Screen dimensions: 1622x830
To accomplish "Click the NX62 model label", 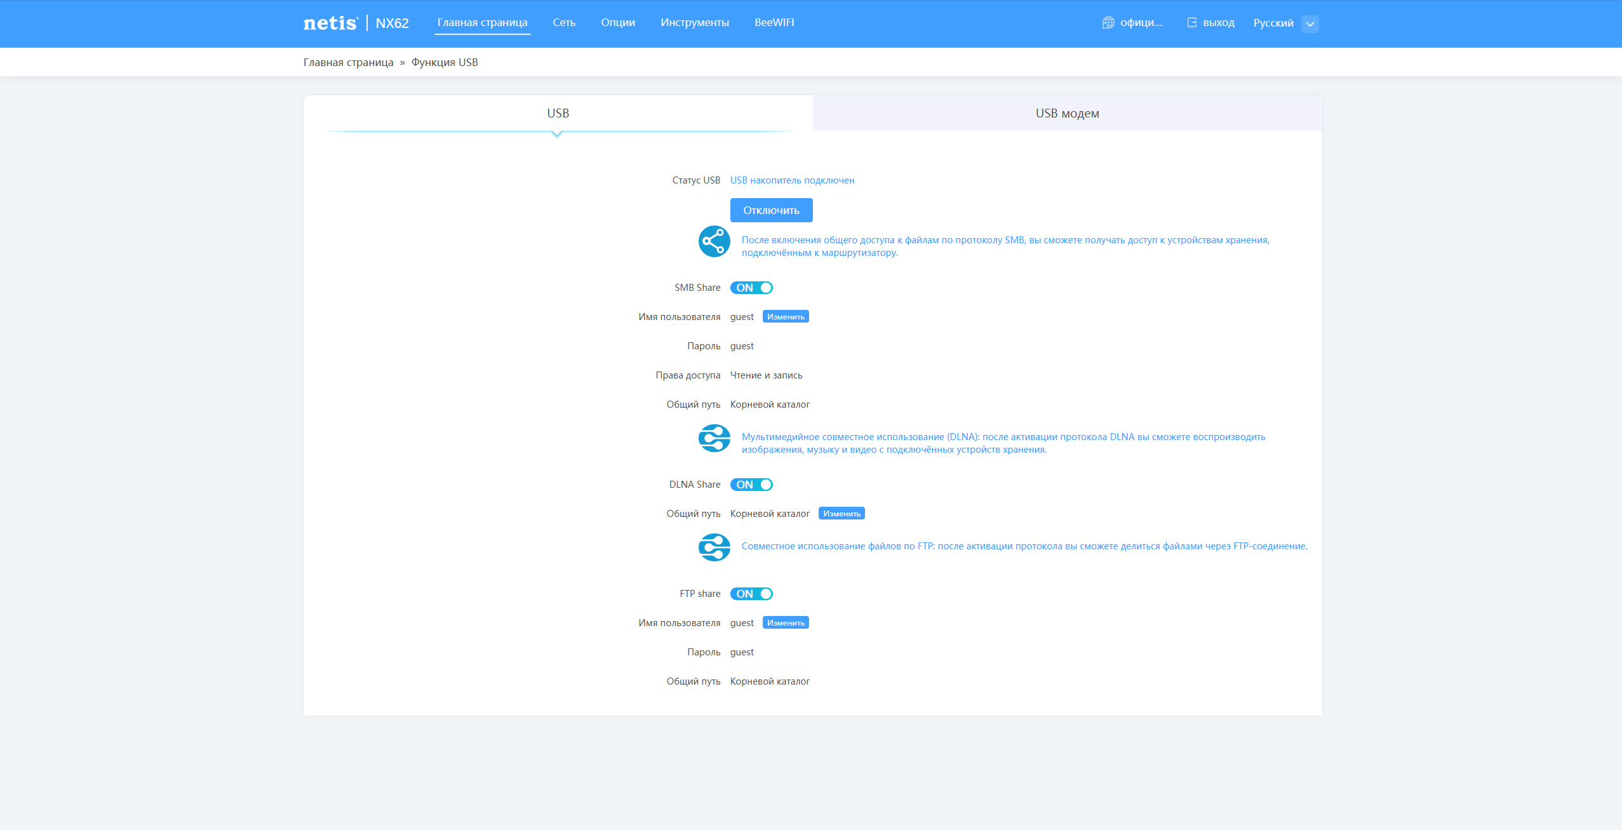I will [x=392, y=23].
